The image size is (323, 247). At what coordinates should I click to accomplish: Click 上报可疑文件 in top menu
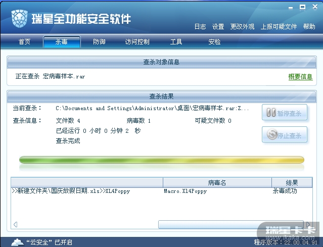pyautogui.click(x=279, y=27)
